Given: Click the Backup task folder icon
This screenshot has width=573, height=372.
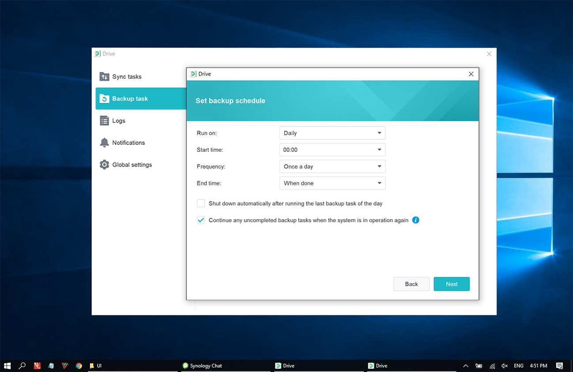Looking at the screenshot, I should [x=104, y=99].
